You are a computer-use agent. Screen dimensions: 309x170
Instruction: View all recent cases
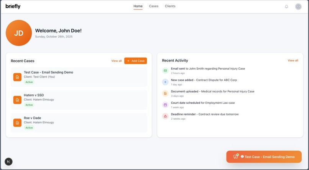tap(117, 61)
